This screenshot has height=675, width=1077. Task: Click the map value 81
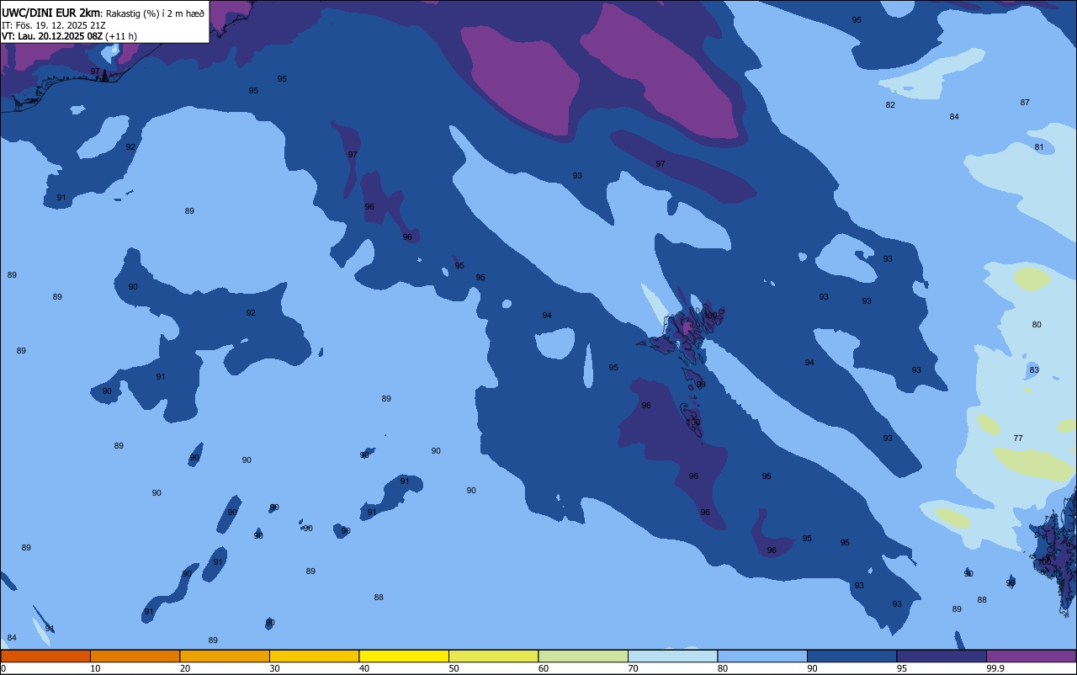(x=1039, y=147)
